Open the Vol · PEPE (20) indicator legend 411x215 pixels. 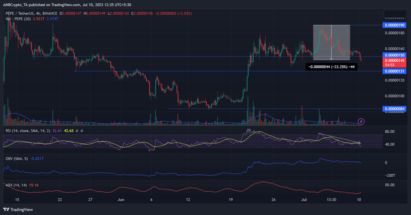coord(18,19)
